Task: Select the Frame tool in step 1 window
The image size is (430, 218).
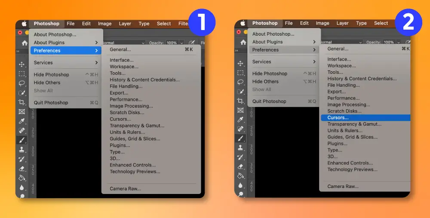Action: (x=21, y=112)
